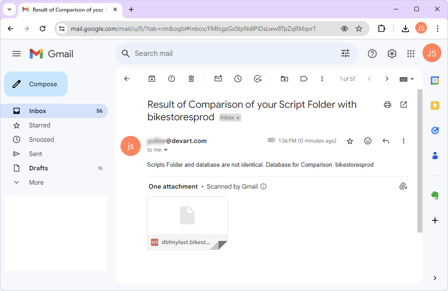Open Gmail settings gear
The width and height of the screenshot is (448, 291).
tap(392, 54)
